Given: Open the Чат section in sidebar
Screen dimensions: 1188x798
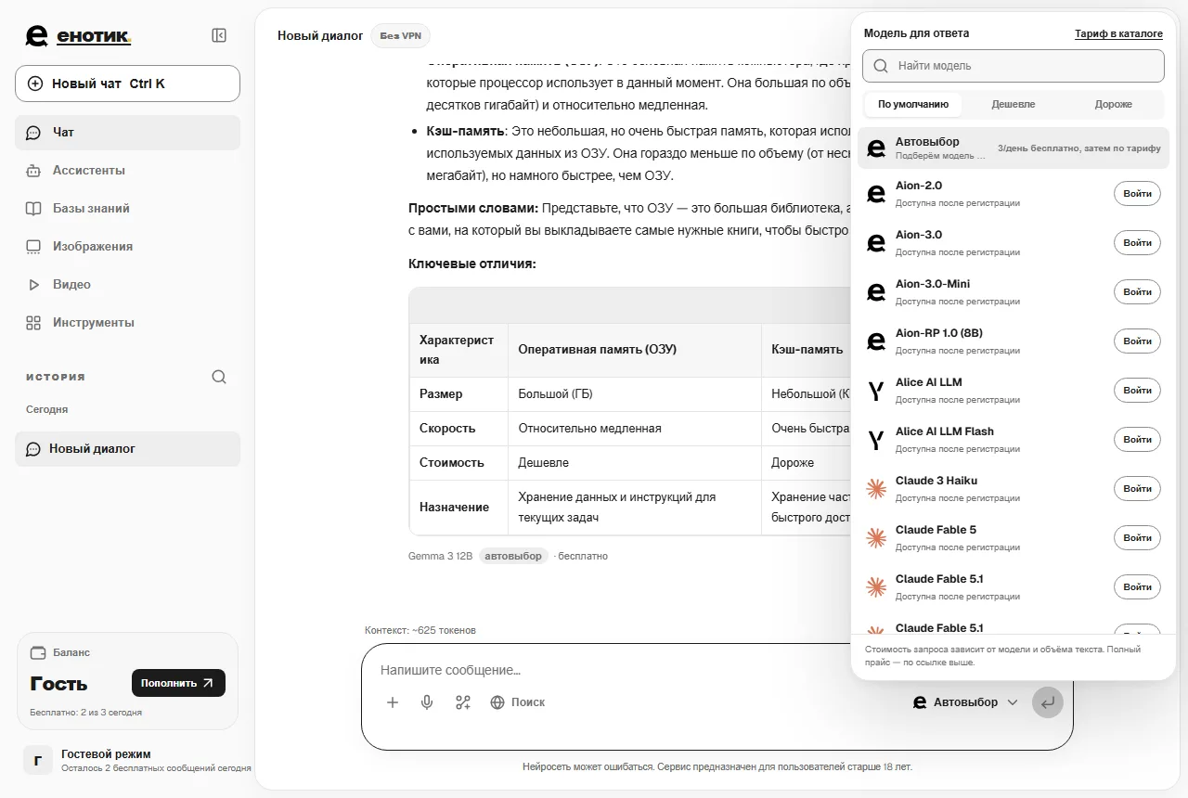Looking at the screenshot, I should 127,133.
